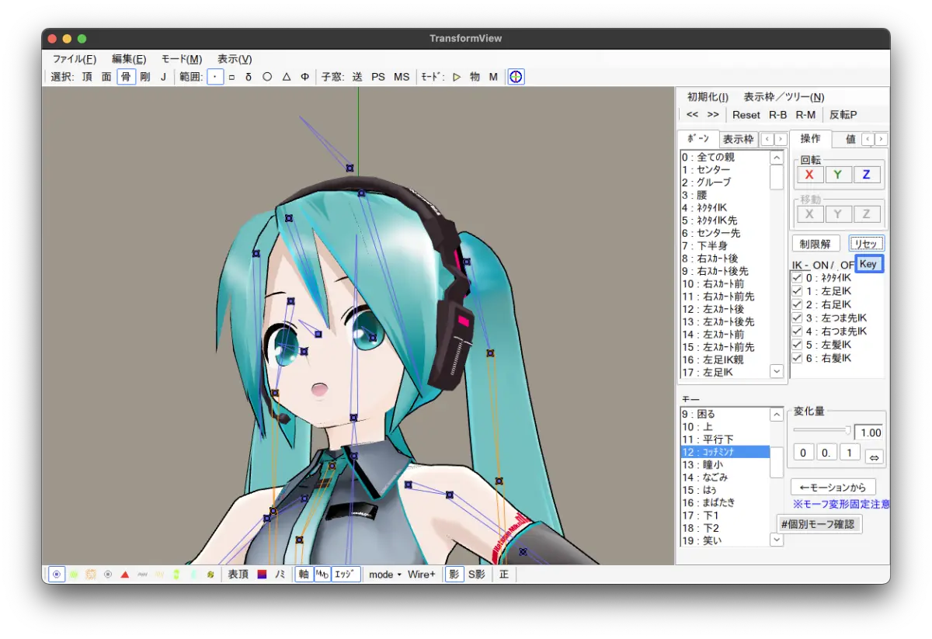
Task: Click the gray wavy lines icon
Action: 142,575
